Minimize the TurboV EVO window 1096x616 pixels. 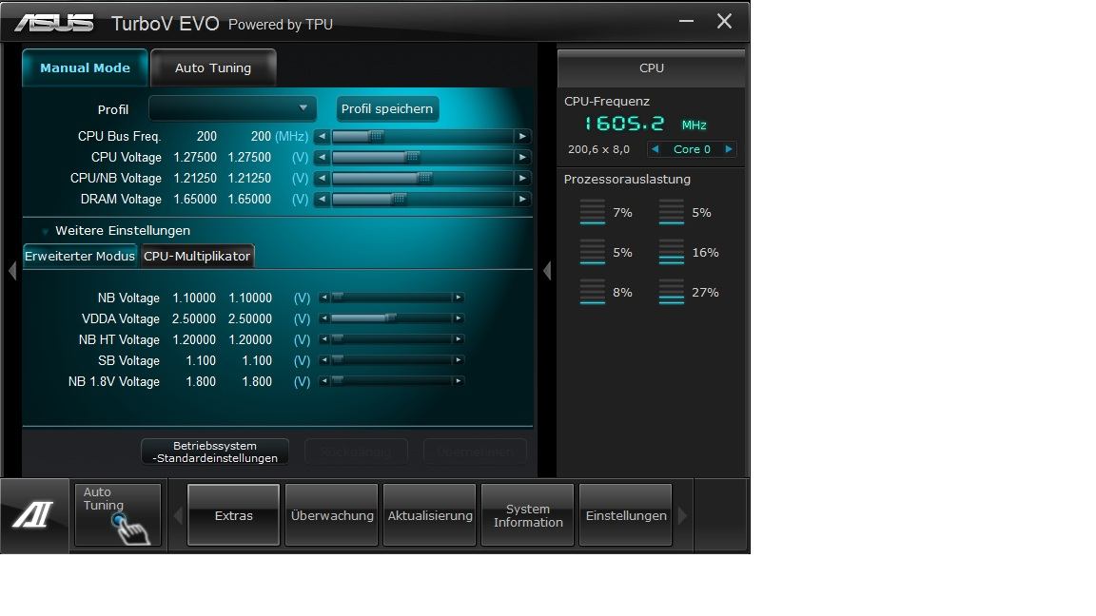click(x=686, y=21)
